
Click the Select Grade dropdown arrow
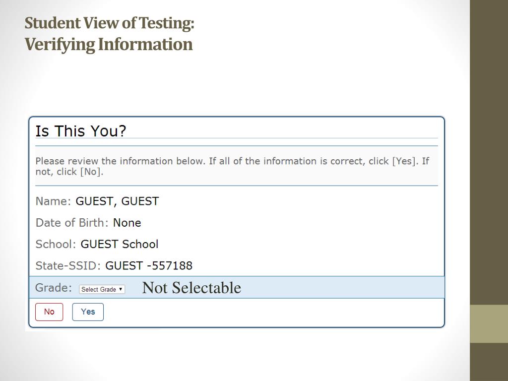[121, 289]
